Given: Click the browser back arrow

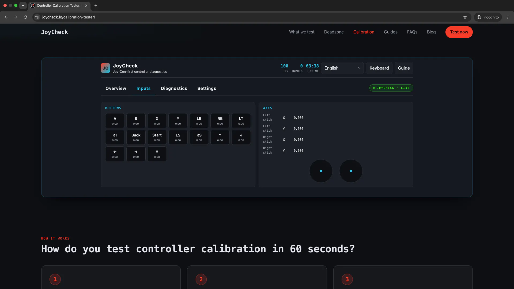Looking at the screenshot, I should 6,17.
